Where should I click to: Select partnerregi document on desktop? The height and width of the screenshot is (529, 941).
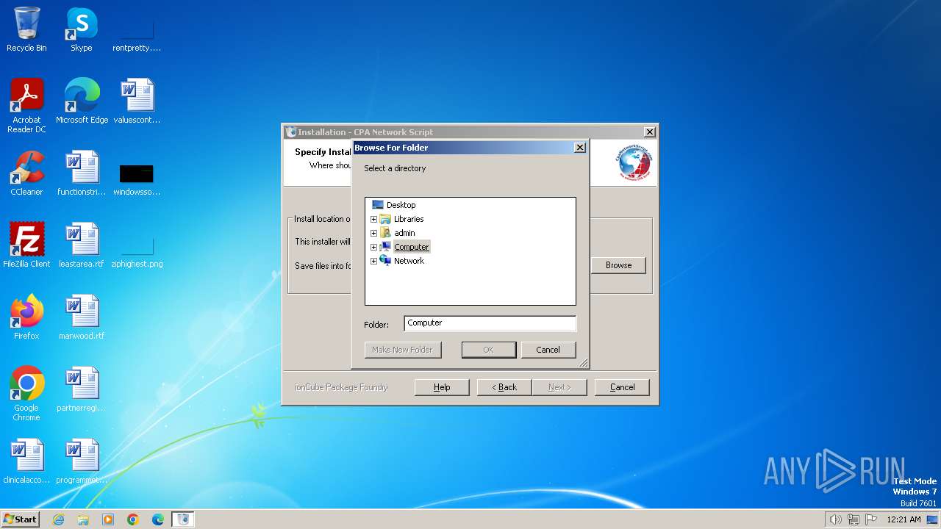(82, 389)
